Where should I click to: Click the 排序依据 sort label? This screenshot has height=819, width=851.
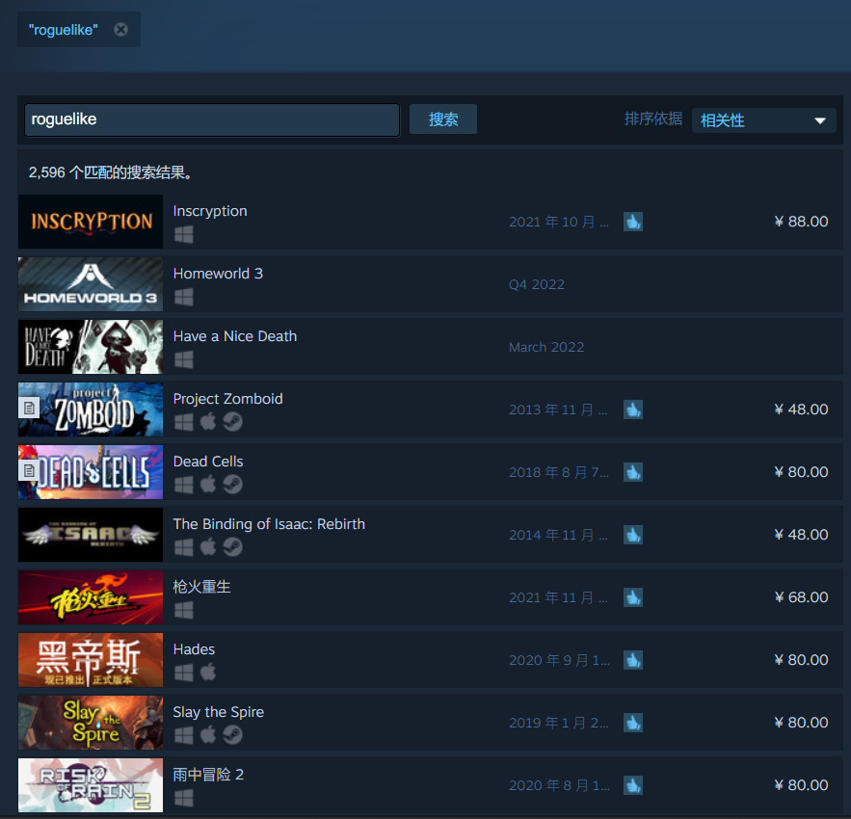[652, 119]
